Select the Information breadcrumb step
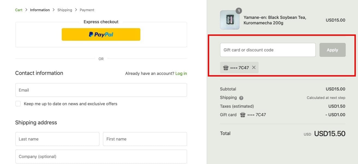 (40, 10)
